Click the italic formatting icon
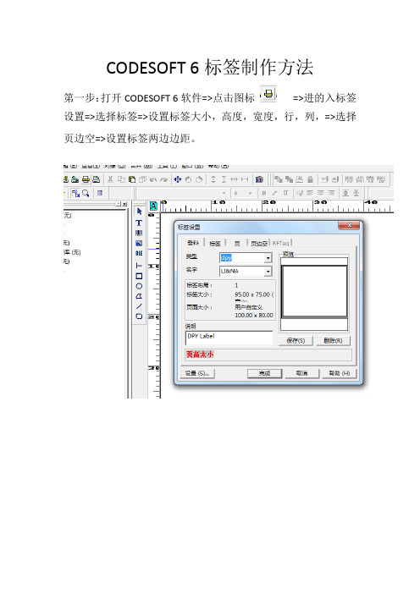The height and width of the screenshot is (594, 420). (274, 193)
